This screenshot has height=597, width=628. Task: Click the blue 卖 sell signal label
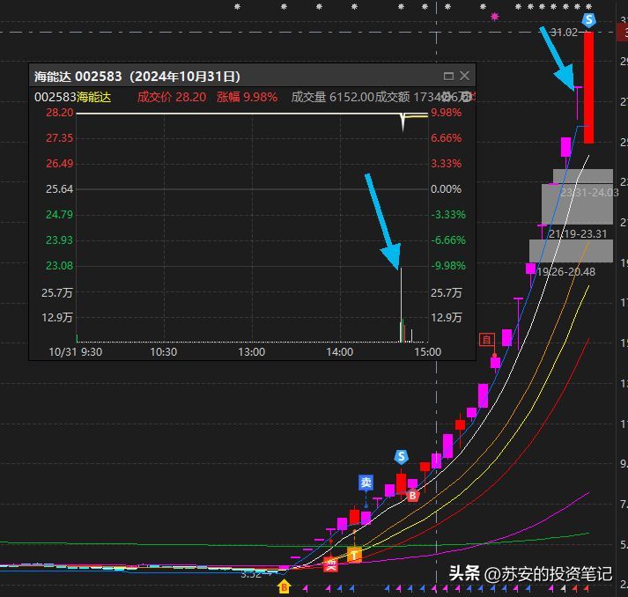click(x=366, y=483)
